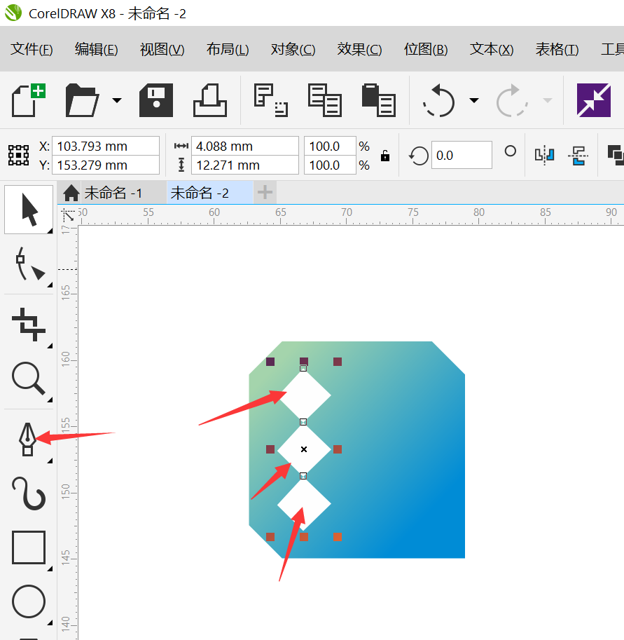The height and width of the screenshot is (640, 624).
Task: Click the Print icon
Action: pos(210,100)
